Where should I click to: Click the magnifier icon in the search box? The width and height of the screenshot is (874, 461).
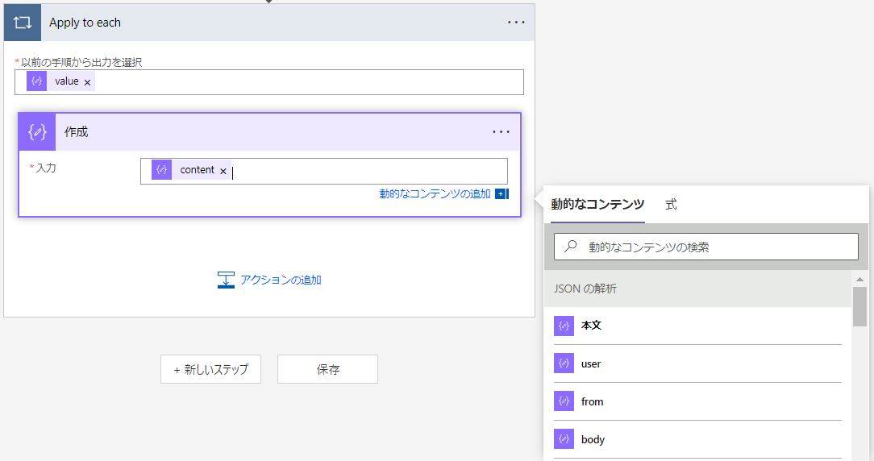pyautogui.click(x=570, y=247)
